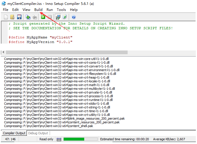
Task: Select the api-ms-win-crt-convert output line
Action: 59,66
